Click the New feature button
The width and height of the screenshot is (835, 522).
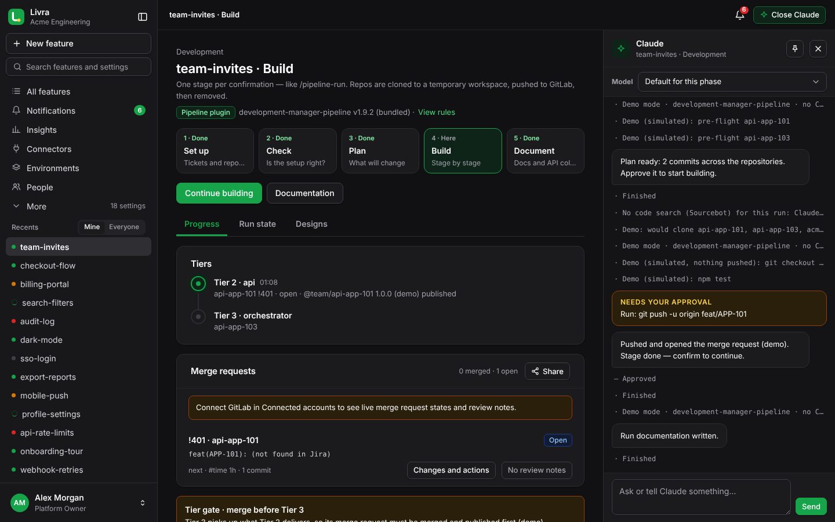[x=78, y=43]
